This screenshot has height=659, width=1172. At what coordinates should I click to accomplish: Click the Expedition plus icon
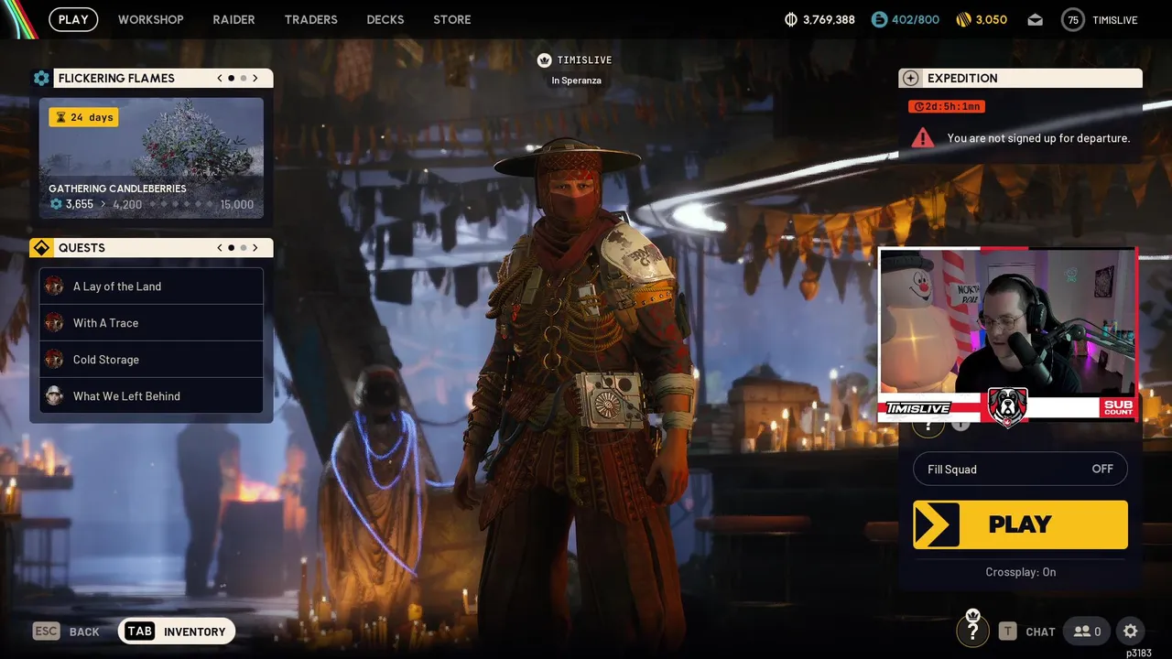pos(910,78)
